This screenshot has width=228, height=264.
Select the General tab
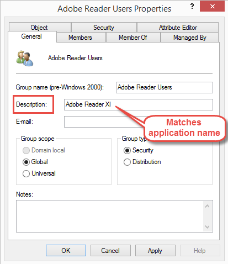pos(32,36)
